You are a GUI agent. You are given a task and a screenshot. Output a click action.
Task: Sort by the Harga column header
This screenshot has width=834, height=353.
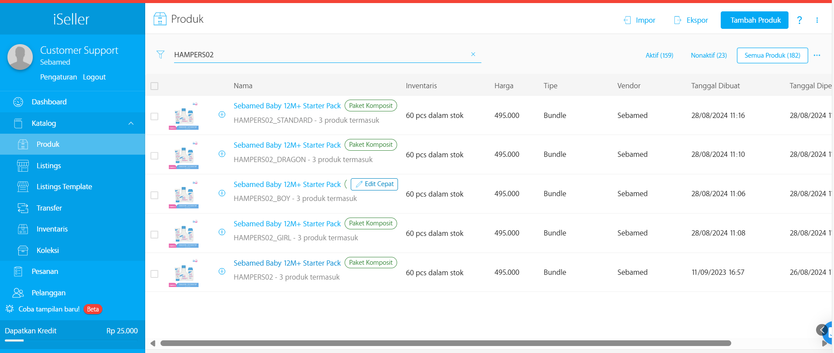pyautogui.click(x=504, y=86)
